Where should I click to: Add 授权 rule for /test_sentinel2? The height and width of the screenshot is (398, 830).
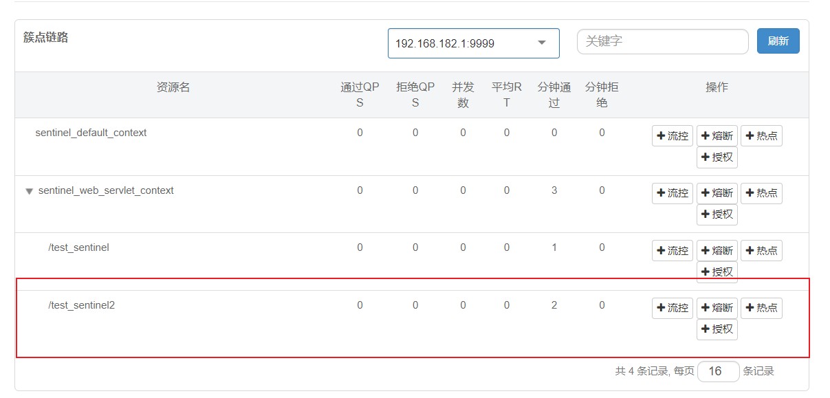pos(717,329)
